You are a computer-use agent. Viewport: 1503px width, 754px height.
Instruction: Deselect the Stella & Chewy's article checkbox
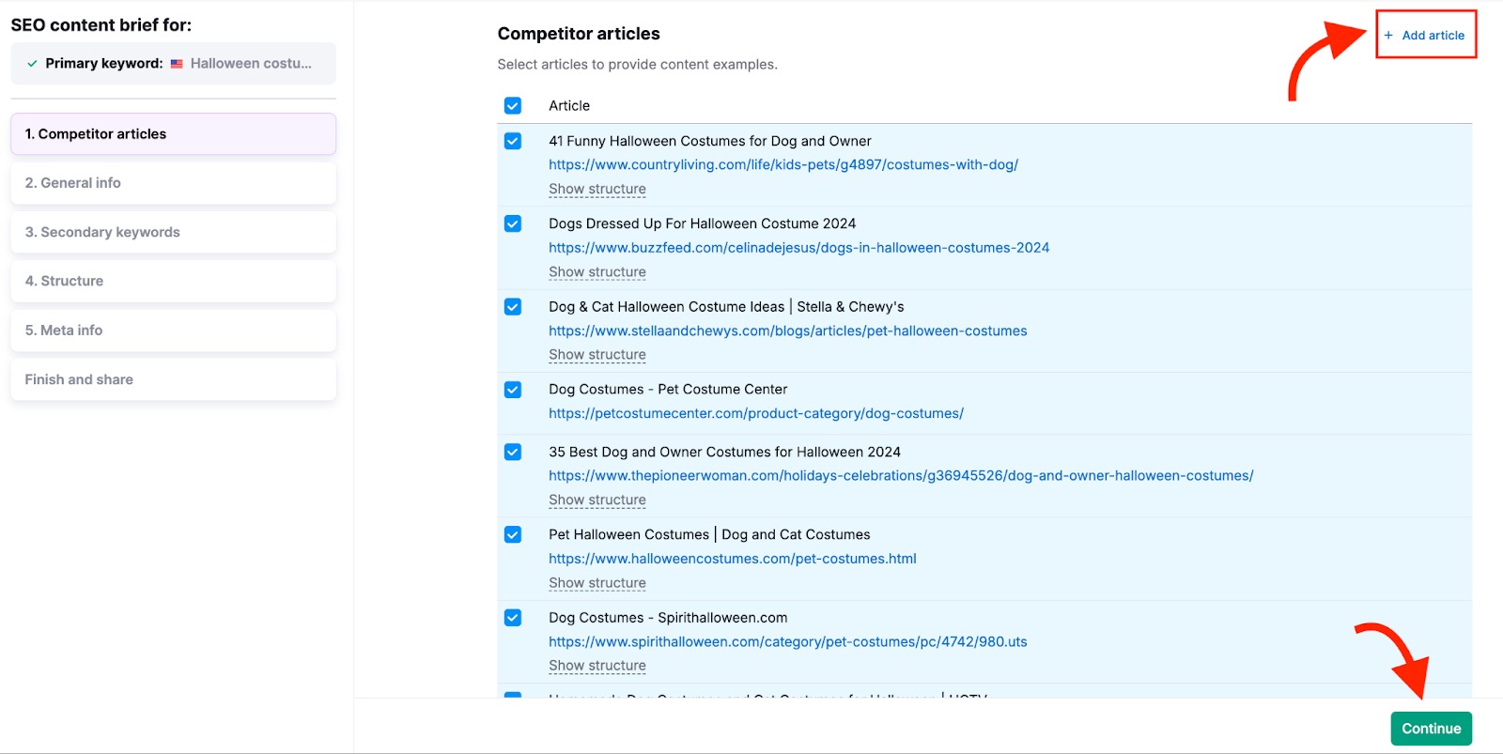513,307
